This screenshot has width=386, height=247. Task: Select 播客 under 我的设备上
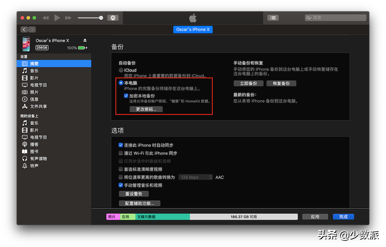point(34,144)
